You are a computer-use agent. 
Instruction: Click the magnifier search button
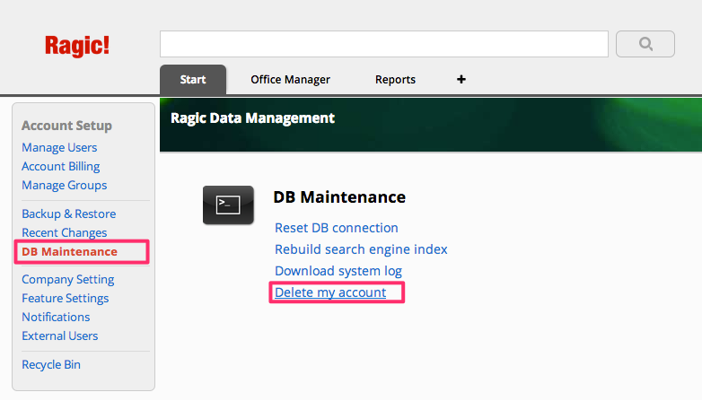pos(645,44)
